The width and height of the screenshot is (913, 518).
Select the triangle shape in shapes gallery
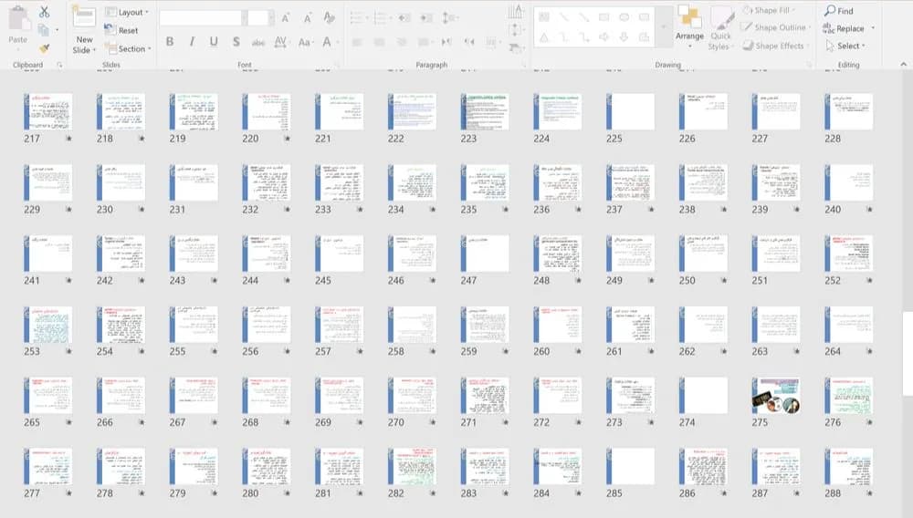click(544, 37)
